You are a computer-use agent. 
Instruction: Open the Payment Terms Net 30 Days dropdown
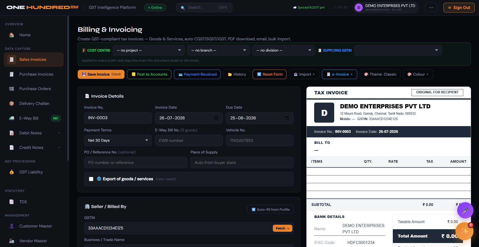[x=118, y=140]
